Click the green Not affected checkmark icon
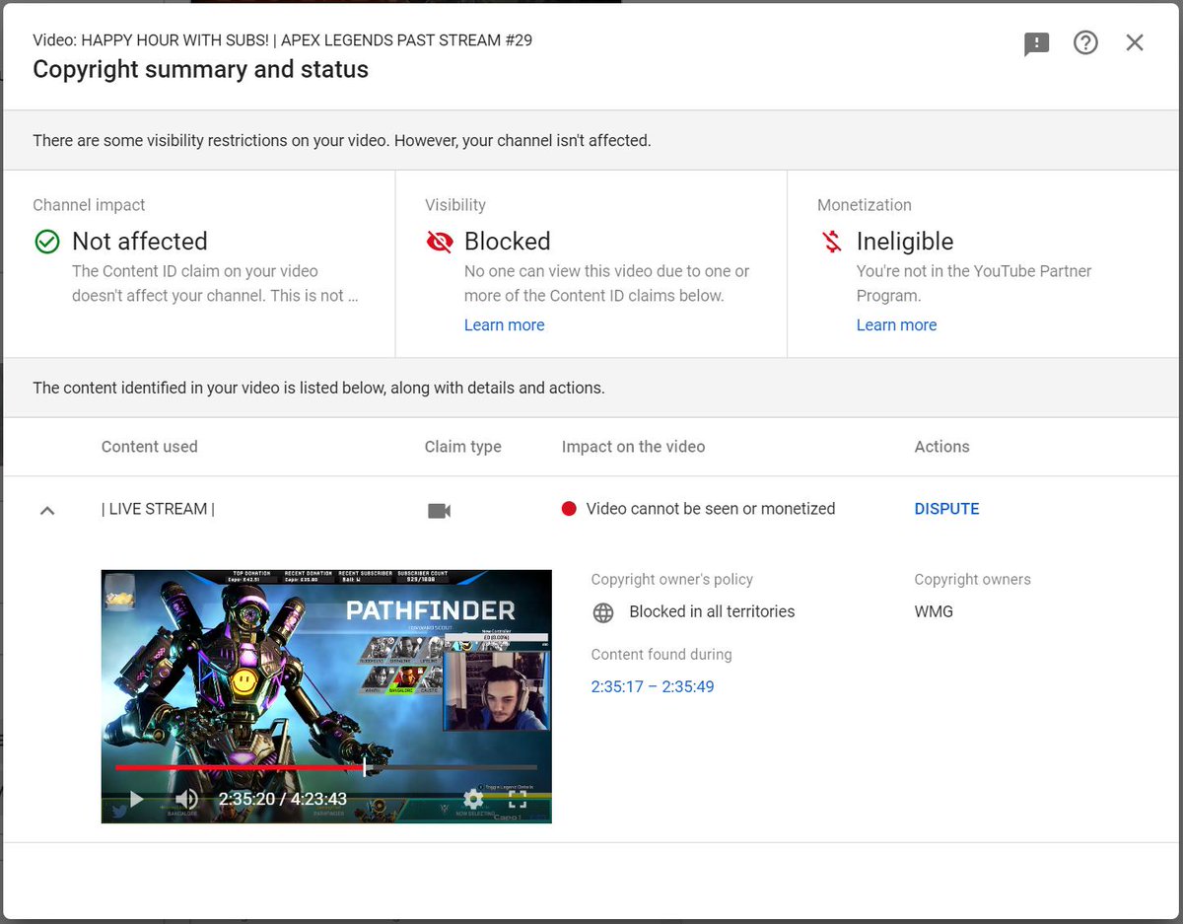The width and height of the screenshot is (1183, 924). pyautogui.click(x=46, y=242)
